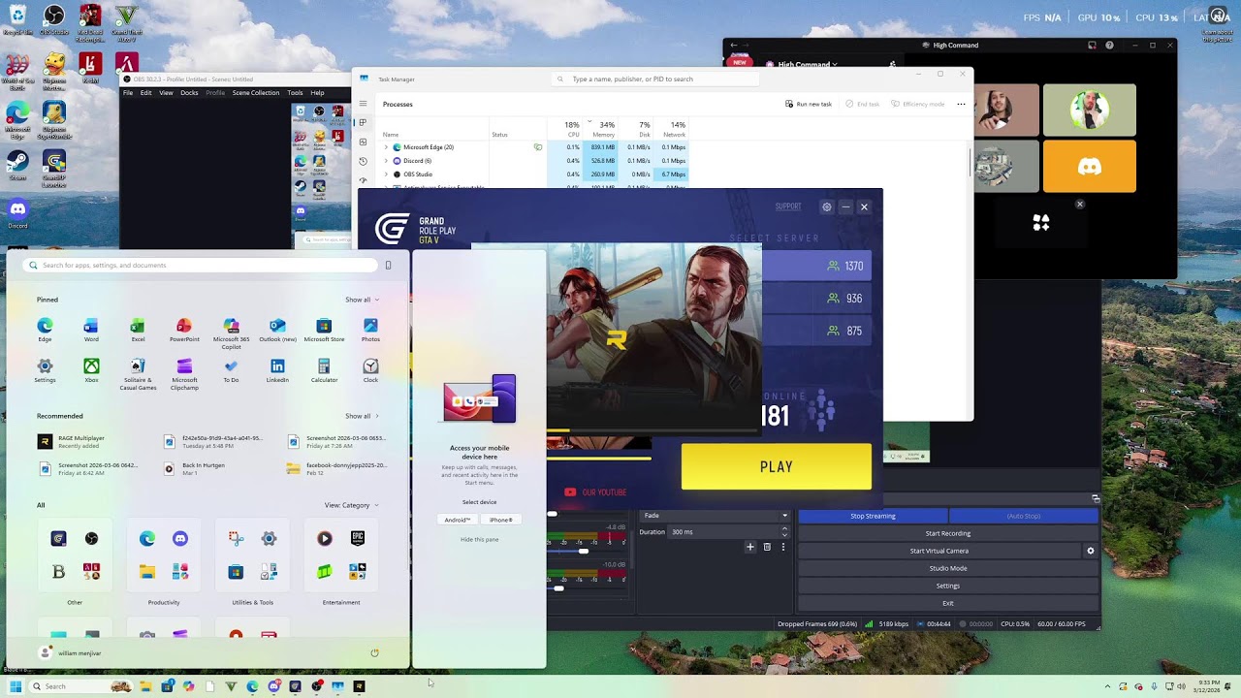Open Task Manager more options ellipsis
Screen dimensions: 1241x698
pos(961,104)
